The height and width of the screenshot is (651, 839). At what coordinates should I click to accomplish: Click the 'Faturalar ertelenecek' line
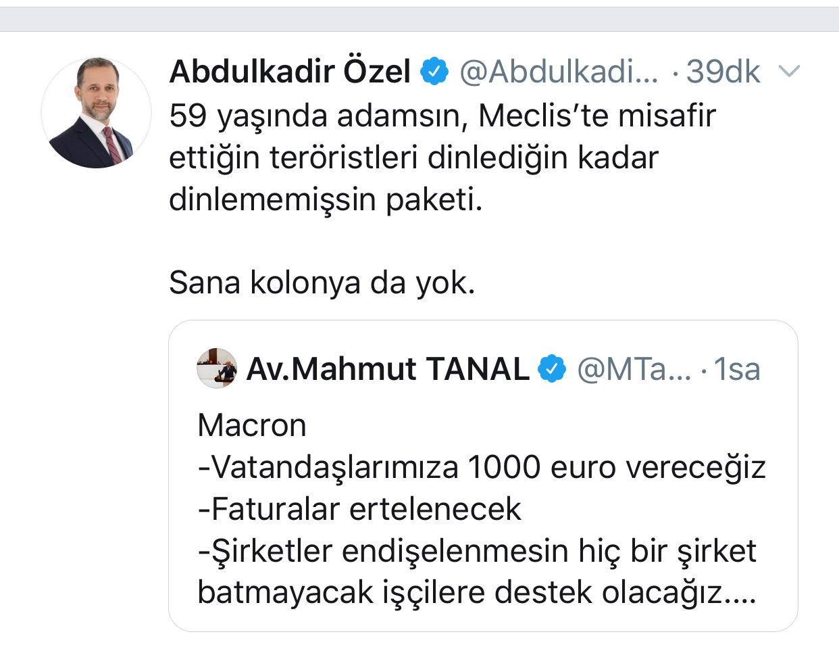point(359,508)
